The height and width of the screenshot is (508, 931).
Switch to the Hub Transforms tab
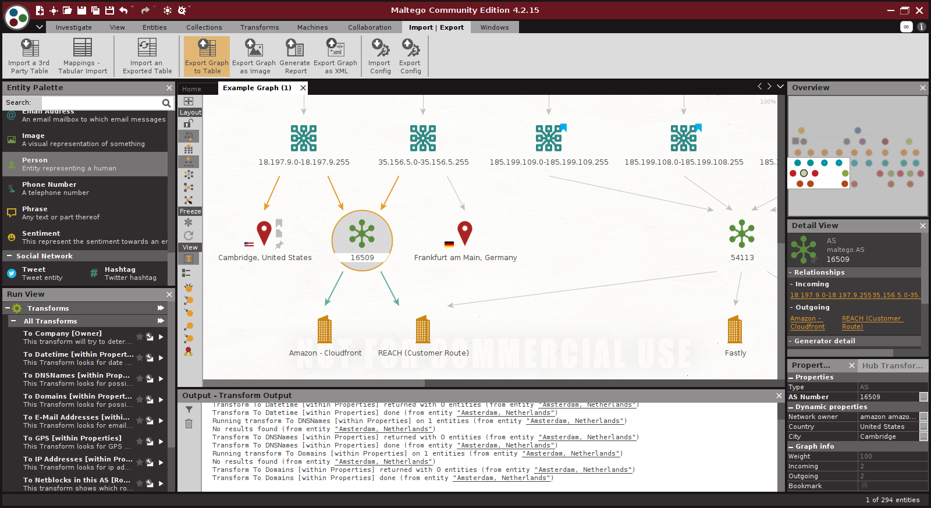(892, 365)
